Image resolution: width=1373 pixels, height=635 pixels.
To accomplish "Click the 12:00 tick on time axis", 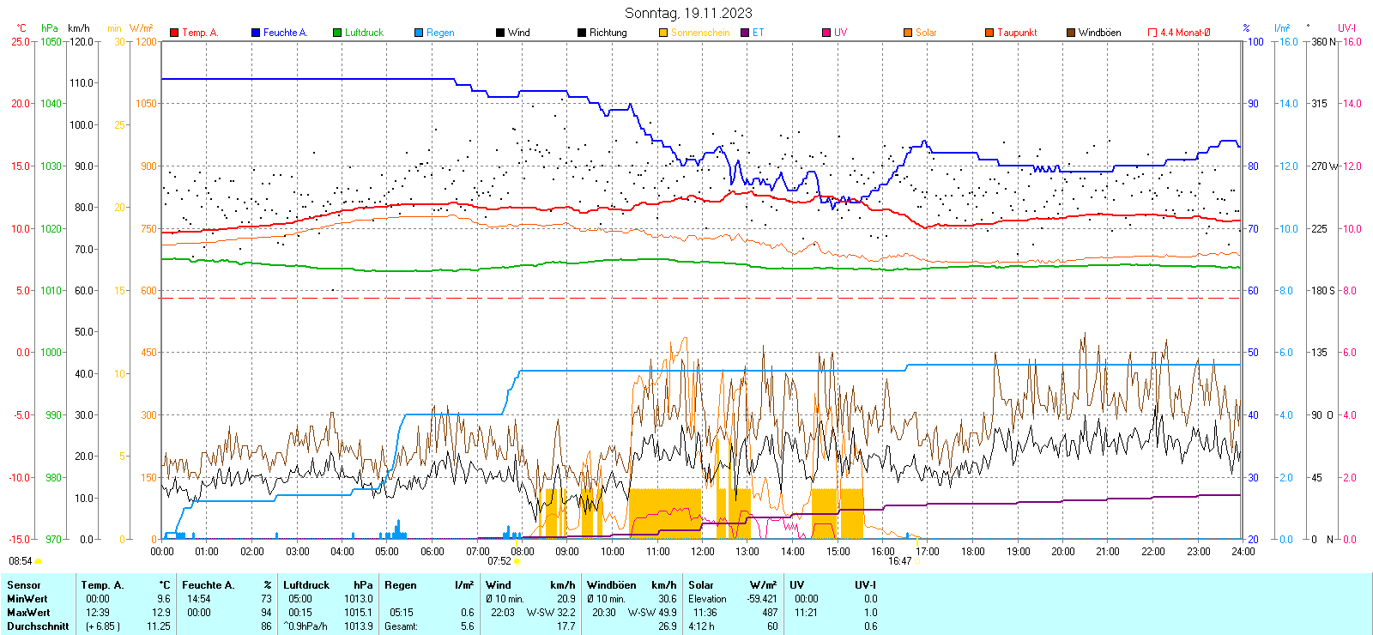I will click(702, 552).
